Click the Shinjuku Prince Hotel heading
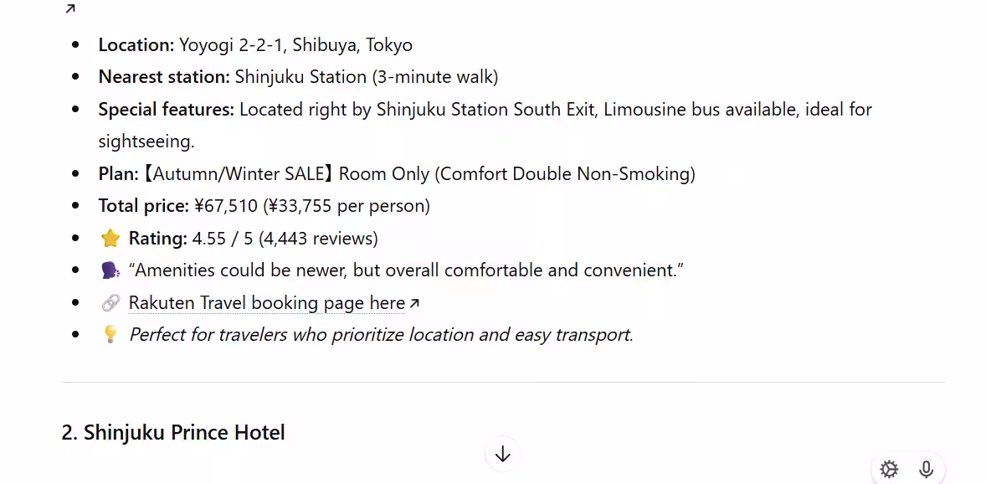The image size is (986, 484). tap(173, 433)
